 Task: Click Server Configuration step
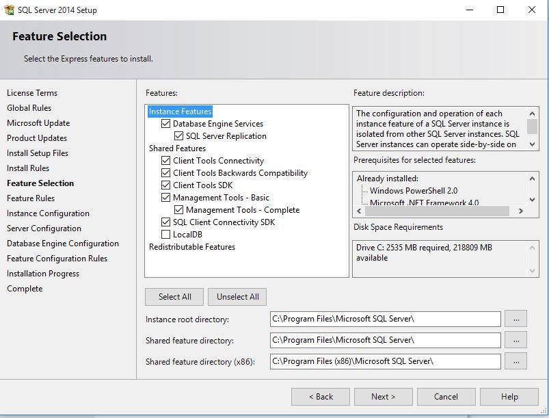click(44, 228)
